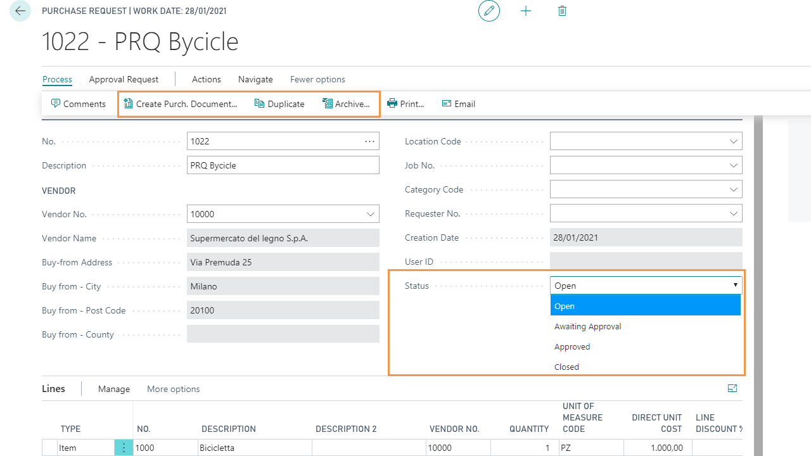Image resolution: width=811 pixels, height=456 pixels.
Task: Click the Description input field
Action: coord(283,165)
